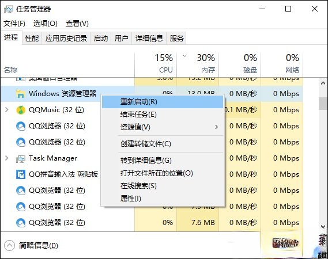Open the 查看(V) menu

[x=77, y=24]
